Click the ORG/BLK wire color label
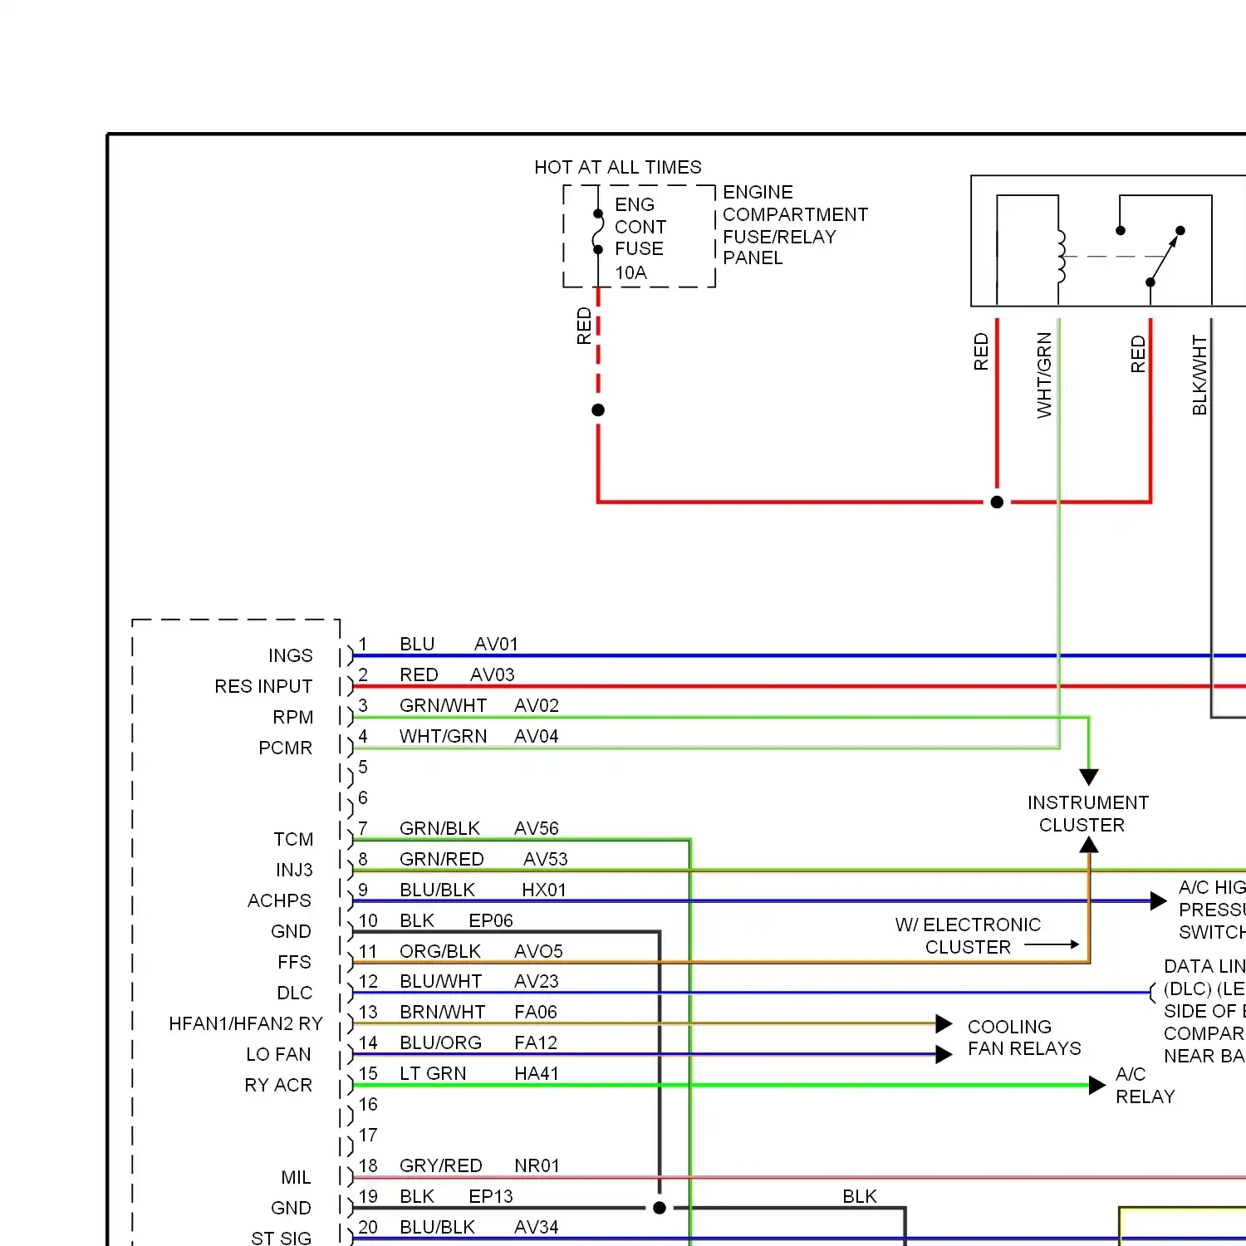The height and width of the screenshot is (1246, 1246). tap(440, 951)
